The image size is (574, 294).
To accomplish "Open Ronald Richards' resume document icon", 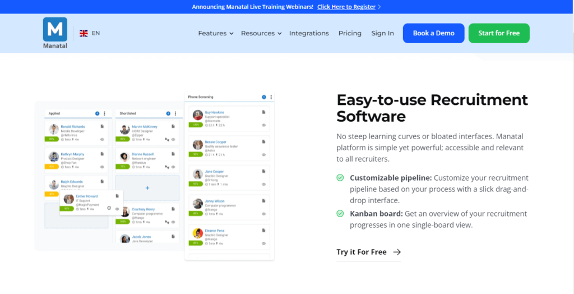I will (x=102, y=126).
